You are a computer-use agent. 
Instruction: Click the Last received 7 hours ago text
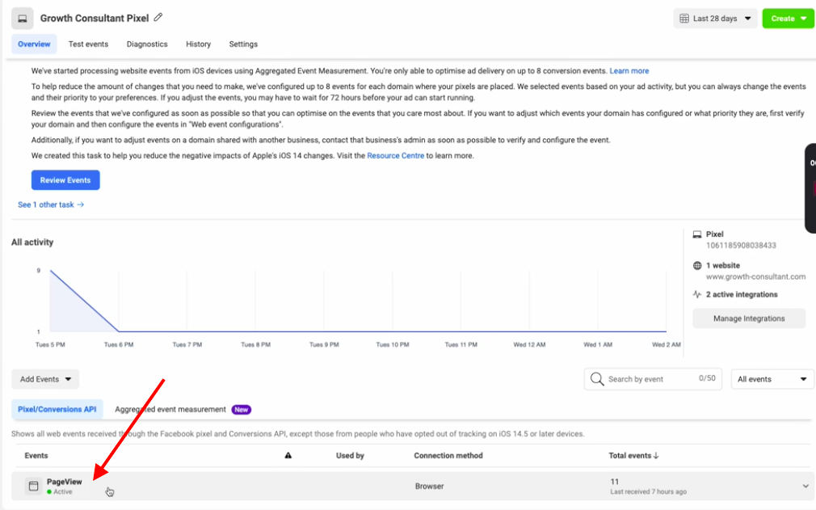649,491
